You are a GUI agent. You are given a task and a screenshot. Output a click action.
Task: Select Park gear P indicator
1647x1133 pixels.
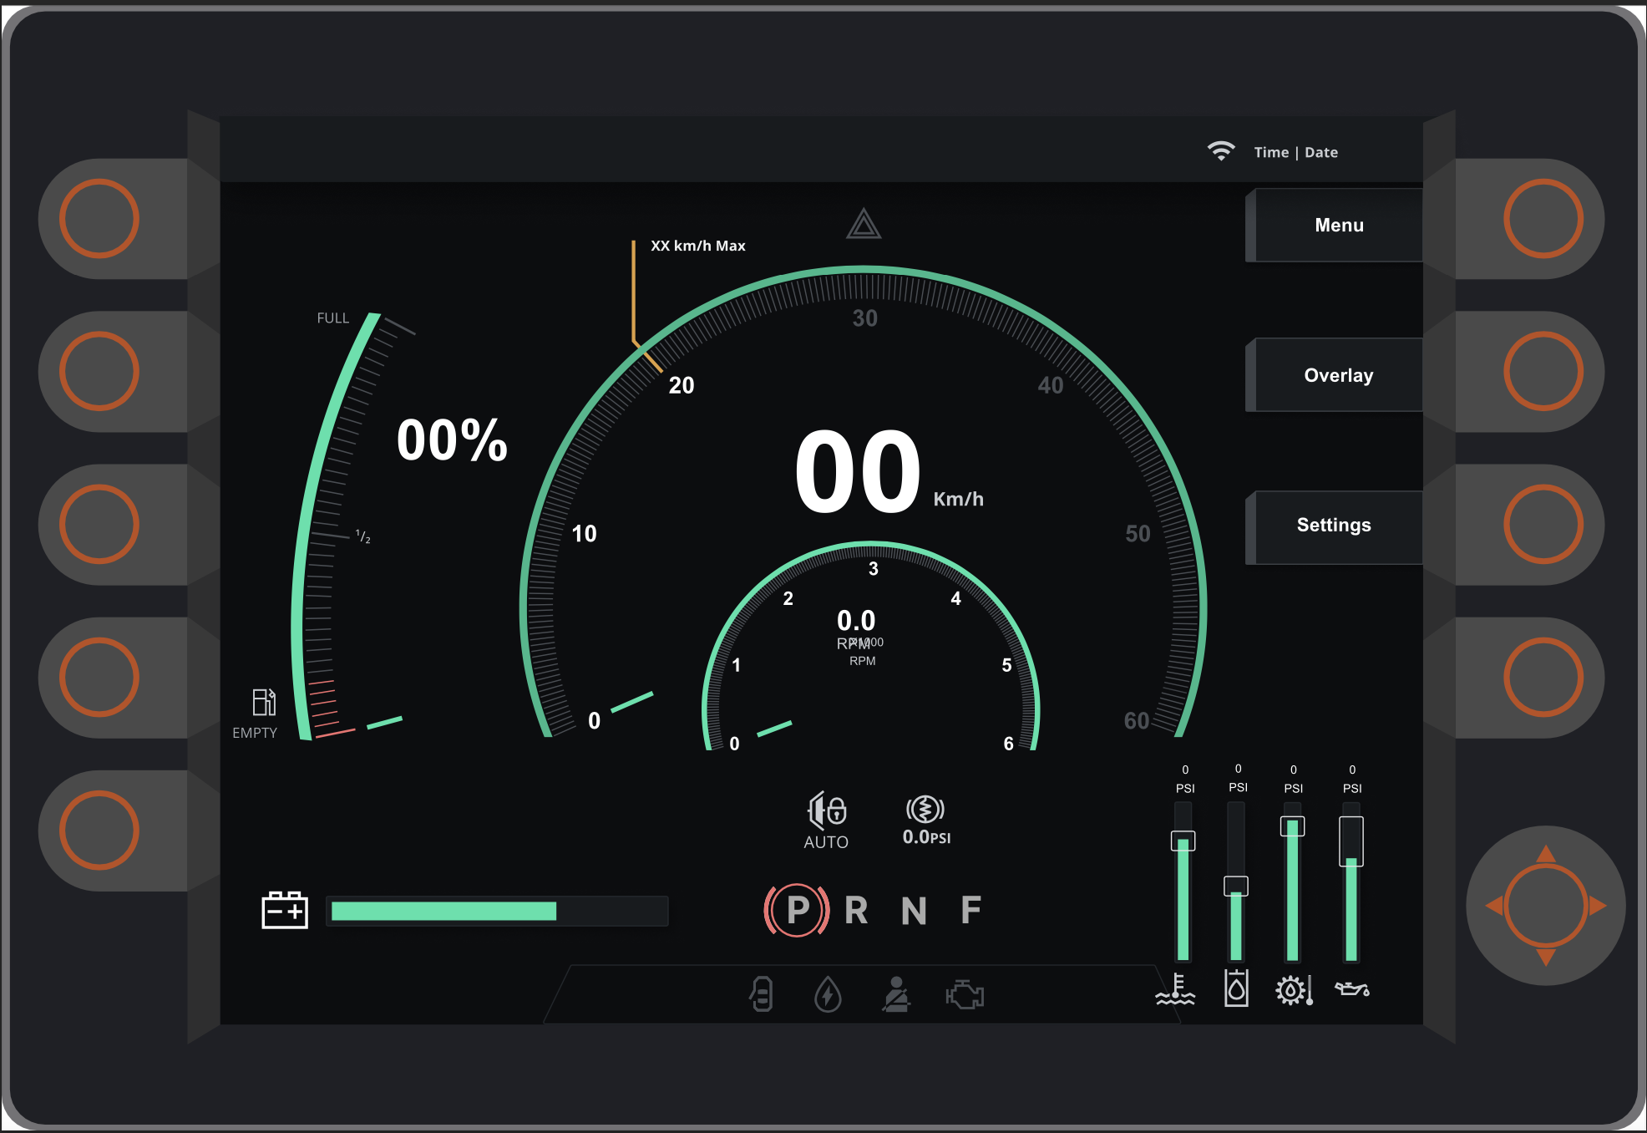(797, 910)
